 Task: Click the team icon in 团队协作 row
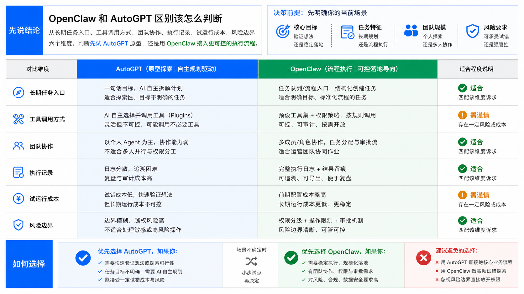click(x=18, y=146)
